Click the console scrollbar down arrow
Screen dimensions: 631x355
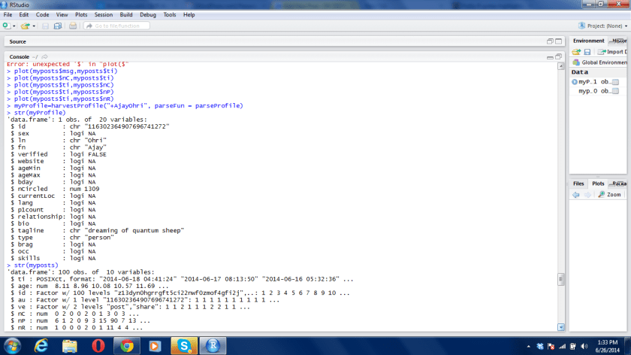(561, 327)
